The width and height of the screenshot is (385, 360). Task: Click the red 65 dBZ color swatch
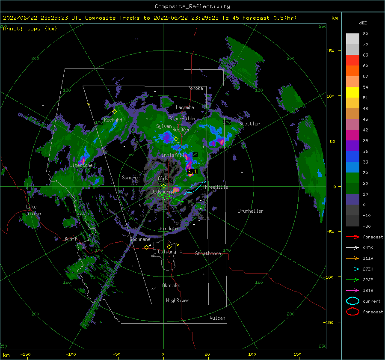tap(352, 60)
